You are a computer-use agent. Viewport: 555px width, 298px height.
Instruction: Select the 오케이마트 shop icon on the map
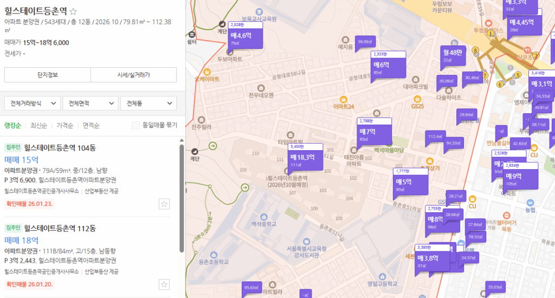[x=206, y=72]
